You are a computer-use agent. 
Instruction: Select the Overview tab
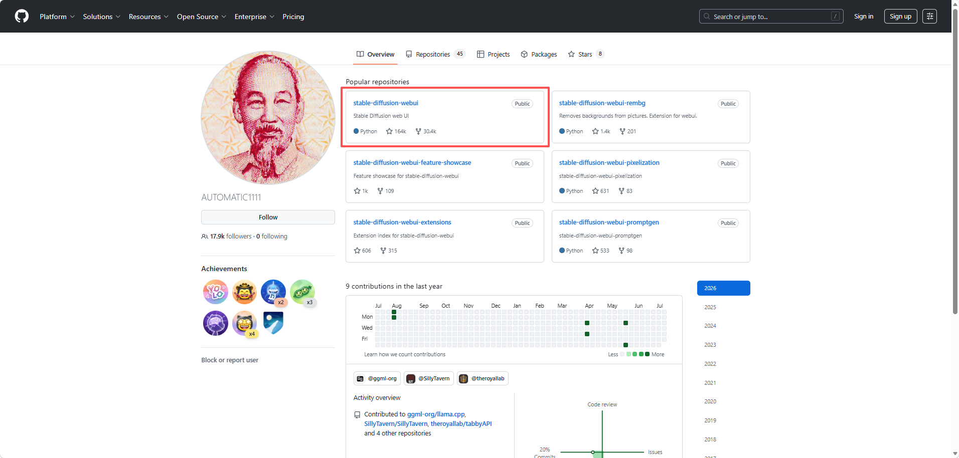click(x=375, y=54)
